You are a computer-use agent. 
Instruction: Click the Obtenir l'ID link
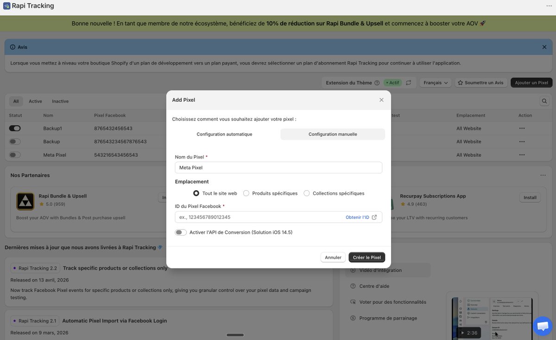(x=357, y=217)
